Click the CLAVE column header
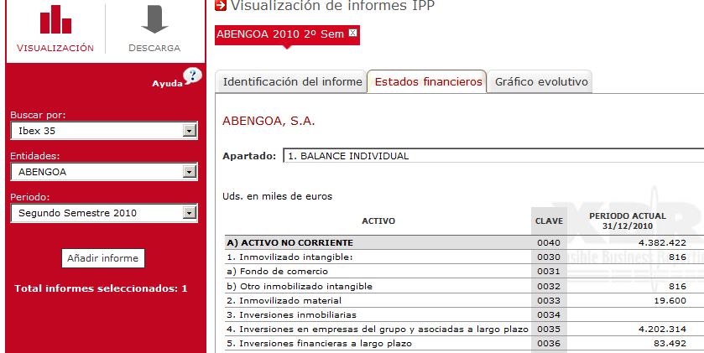This screenshot has width=704, height=353. tap(549, 221)
